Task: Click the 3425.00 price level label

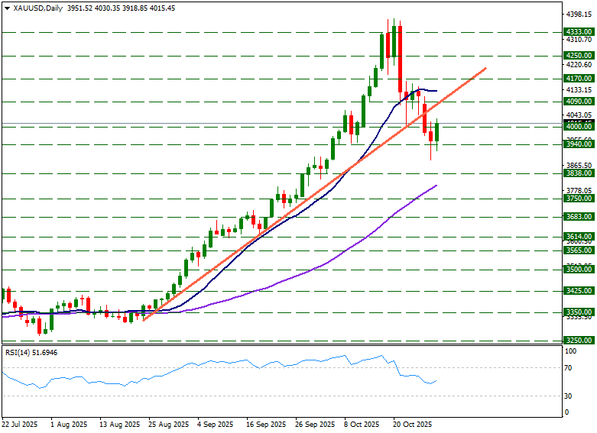Action: 578,291
